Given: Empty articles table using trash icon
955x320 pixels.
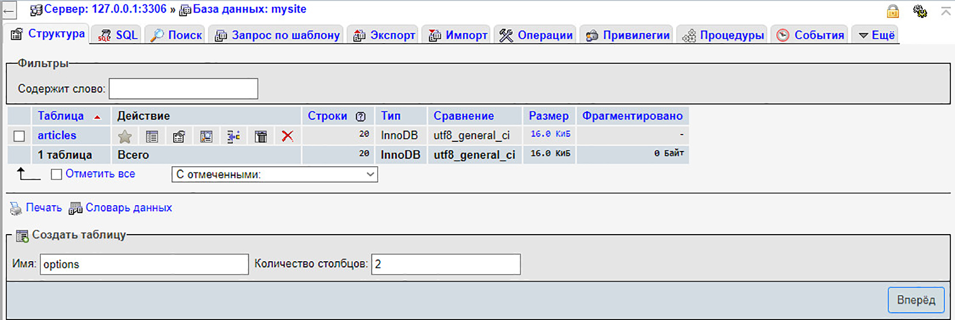Looking at the screenshot, I should click(x=261, y=136).
